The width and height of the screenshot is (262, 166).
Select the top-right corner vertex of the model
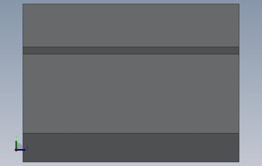pyautogui.click(x=239, y=4)
